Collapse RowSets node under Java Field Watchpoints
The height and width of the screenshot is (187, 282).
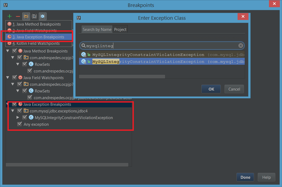18,91
